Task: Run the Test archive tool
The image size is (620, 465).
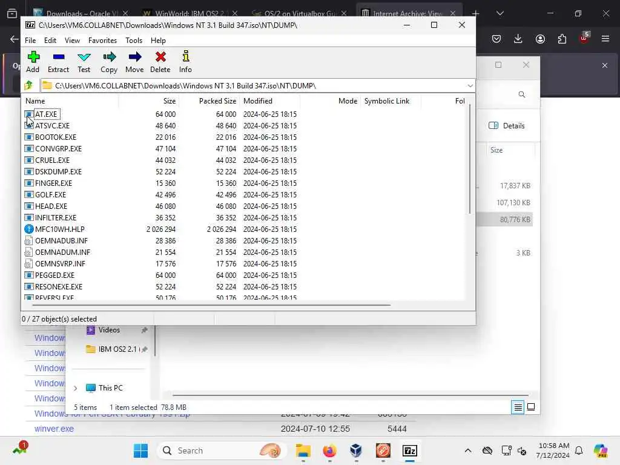Action: pyautogui.click(x=84, y=62)
